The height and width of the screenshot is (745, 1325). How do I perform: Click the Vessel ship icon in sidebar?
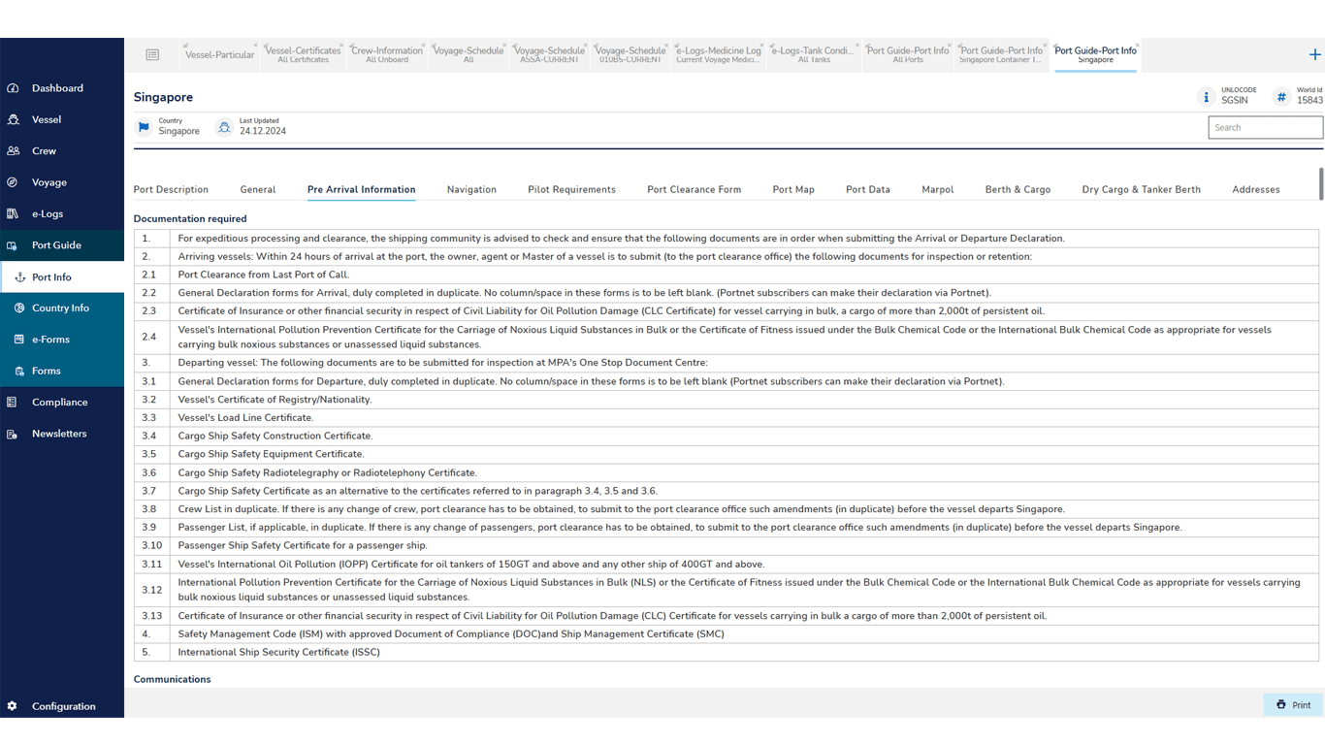point(14,119)
